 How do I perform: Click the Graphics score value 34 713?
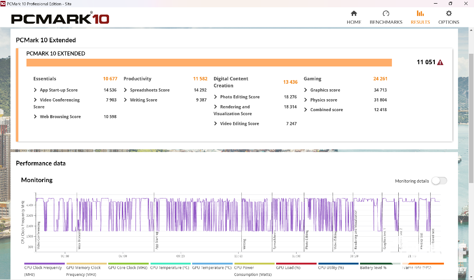(380, 90)
